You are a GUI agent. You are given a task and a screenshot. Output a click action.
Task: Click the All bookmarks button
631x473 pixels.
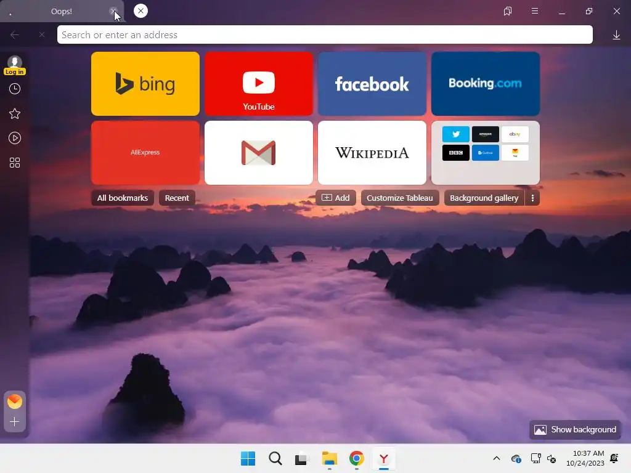(x=123, y=198)
